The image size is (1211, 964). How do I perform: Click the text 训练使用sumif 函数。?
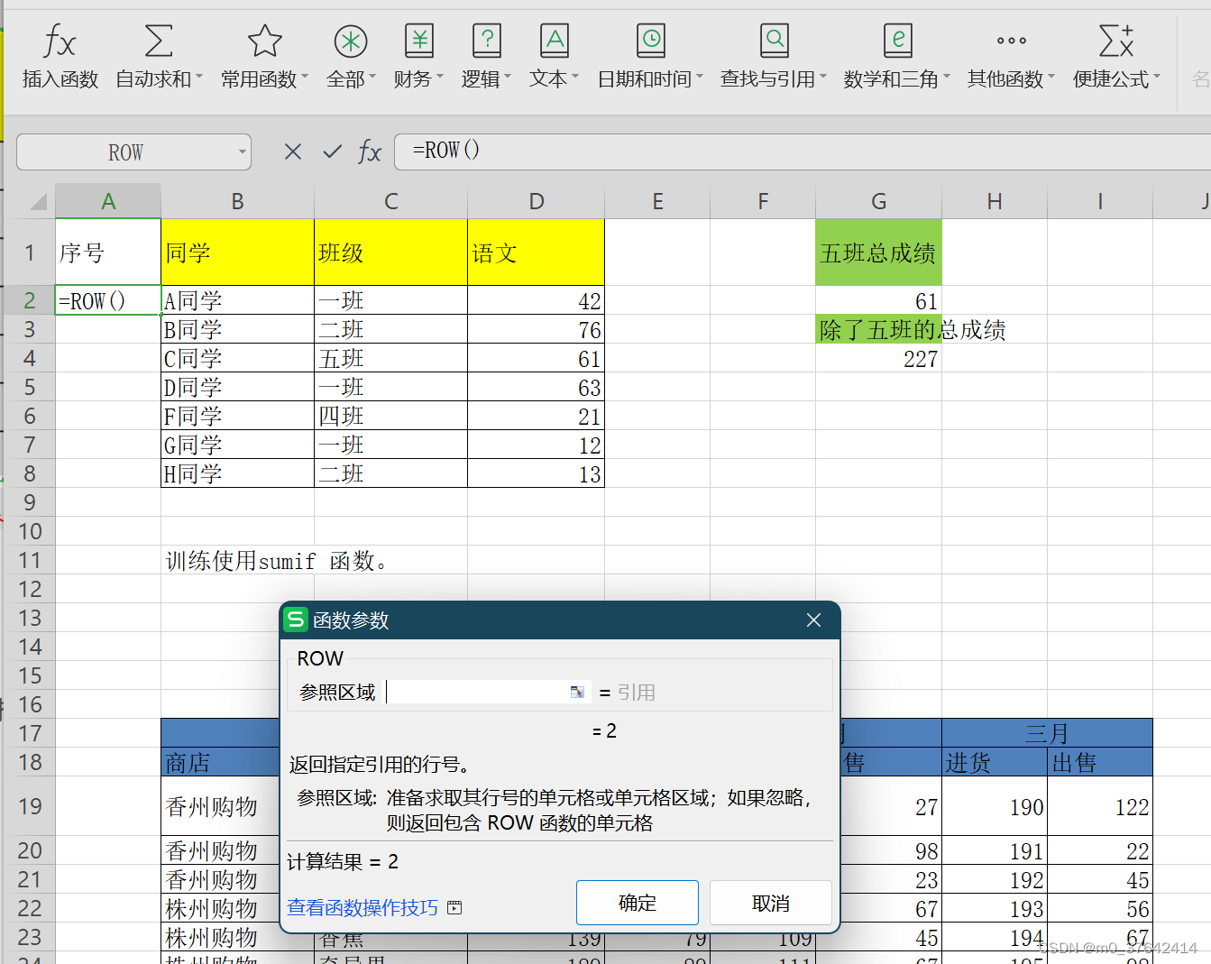coord(278,561)
